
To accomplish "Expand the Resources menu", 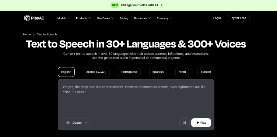I will [x=143, y=18].
